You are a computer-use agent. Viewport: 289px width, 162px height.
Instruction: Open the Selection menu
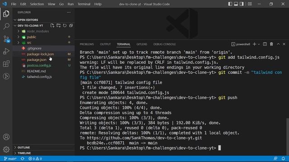click(37, 4)
